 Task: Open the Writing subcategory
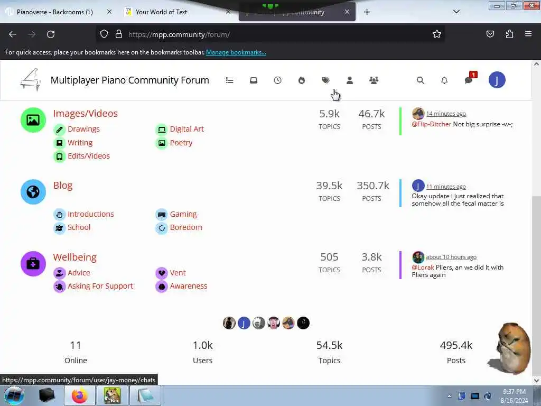click(80, 143)
